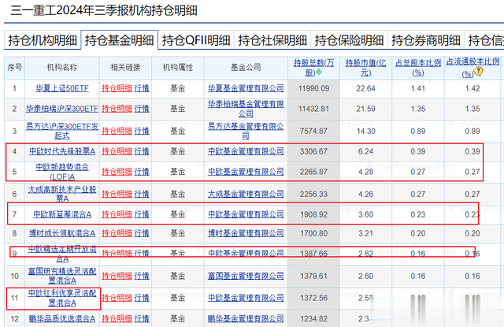Screen dimensions: 504x327
Task: Open company link 大成基金管理有限公司
Action: tap(246, 194)
